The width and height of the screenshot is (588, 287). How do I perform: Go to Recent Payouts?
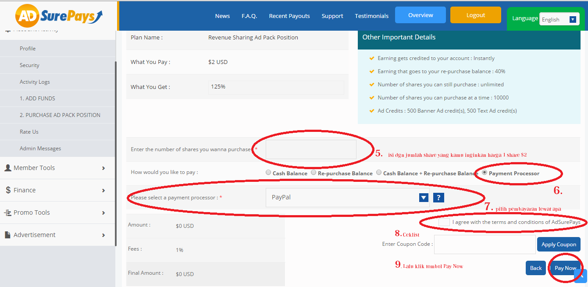point(289,16)
